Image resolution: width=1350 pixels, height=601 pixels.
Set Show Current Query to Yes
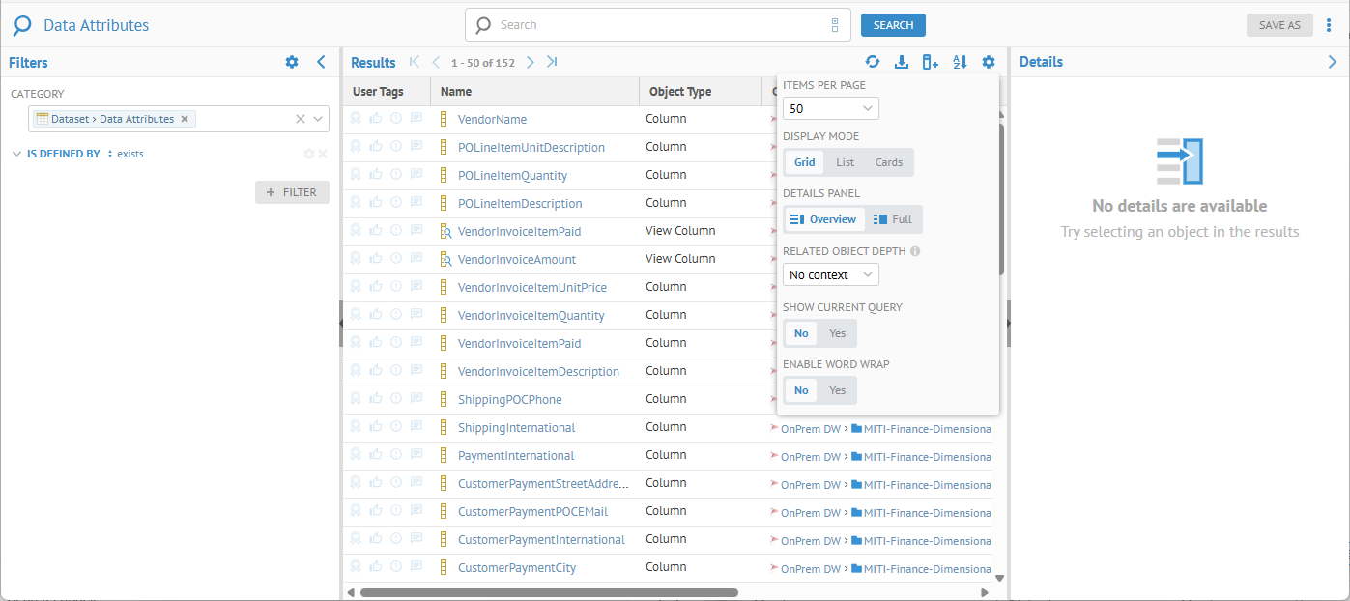(837, 333)
